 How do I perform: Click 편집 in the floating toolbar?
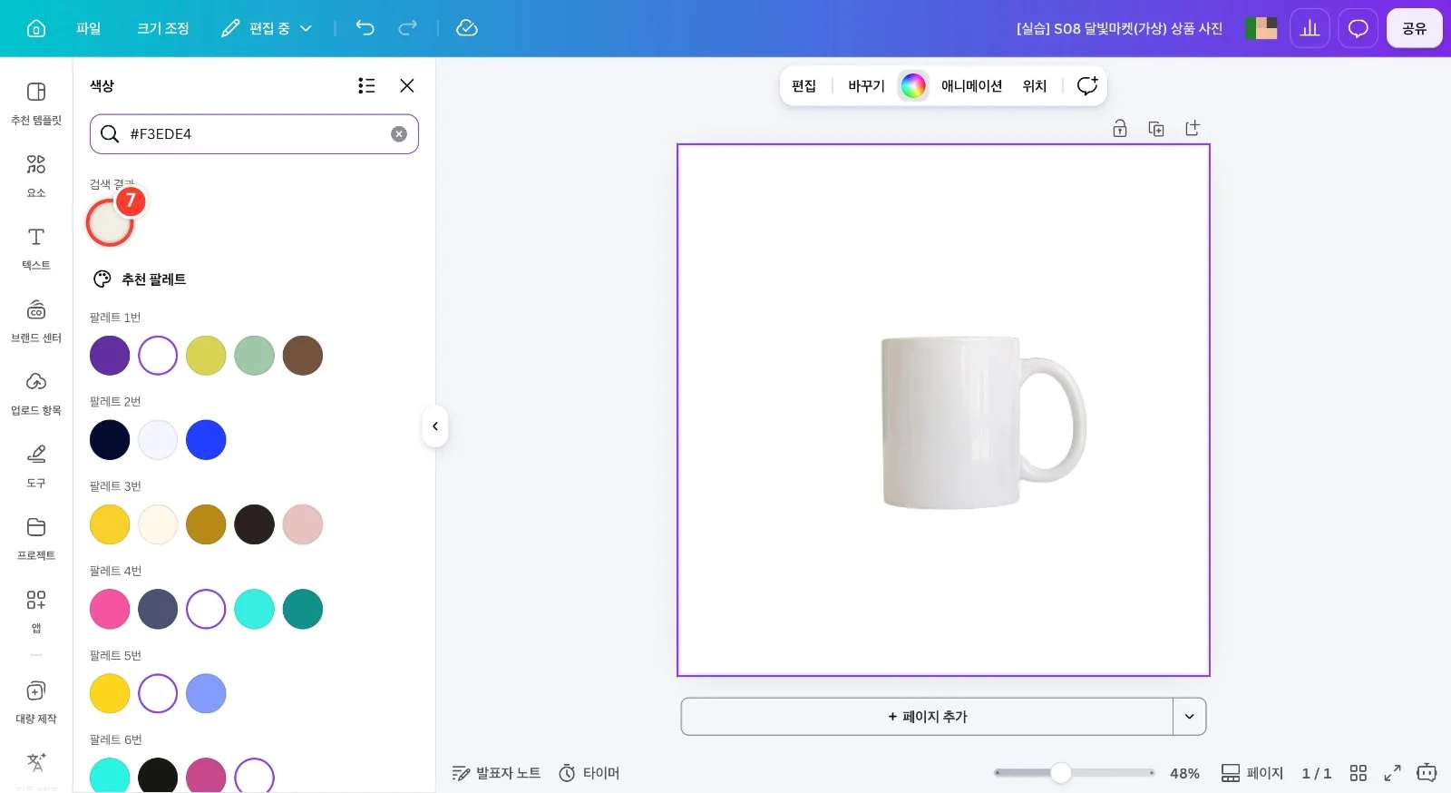[803, 86]
